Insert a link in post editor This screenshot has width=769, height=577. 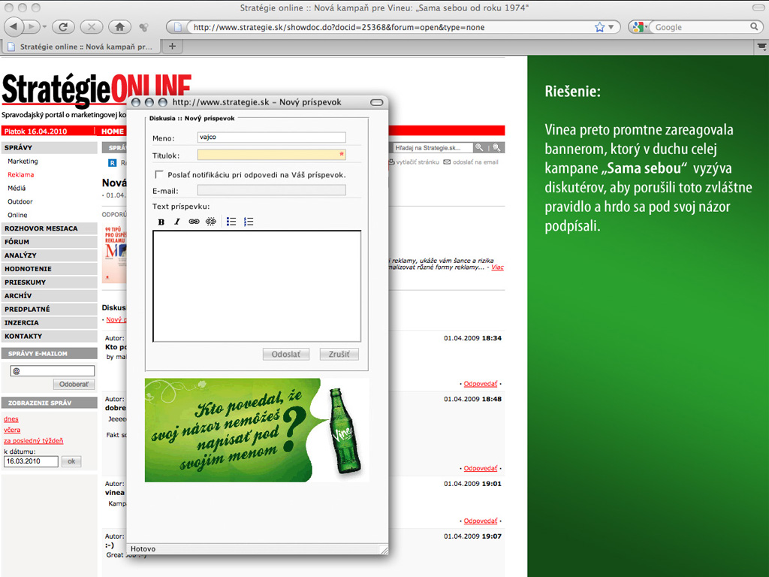195,222
